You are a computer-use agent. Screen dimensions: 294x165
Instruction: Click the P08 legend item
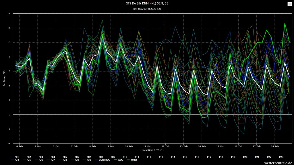[99, 157]
